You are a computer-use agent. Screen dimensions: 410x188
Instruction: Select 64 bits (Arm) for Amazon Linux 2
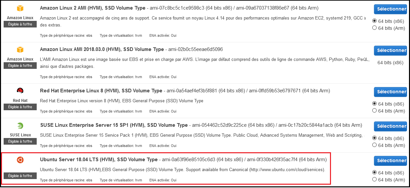pos(374,28)
